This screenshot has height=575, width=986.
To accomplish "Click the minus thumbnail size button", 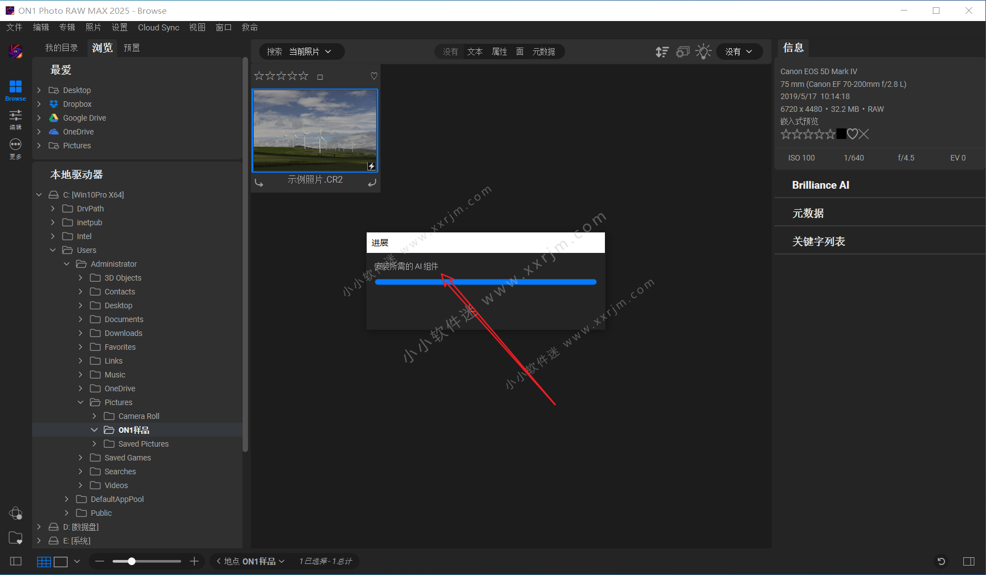I will [x=100, y=561].
